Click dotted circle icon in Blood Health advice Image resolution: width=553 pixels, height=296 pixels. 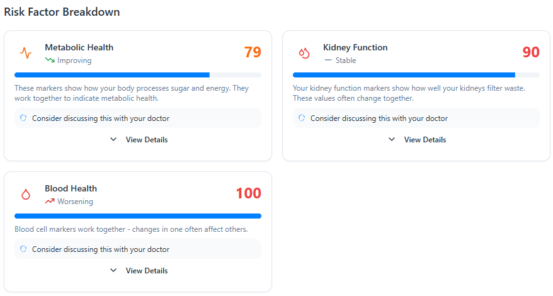pos(23,249)
